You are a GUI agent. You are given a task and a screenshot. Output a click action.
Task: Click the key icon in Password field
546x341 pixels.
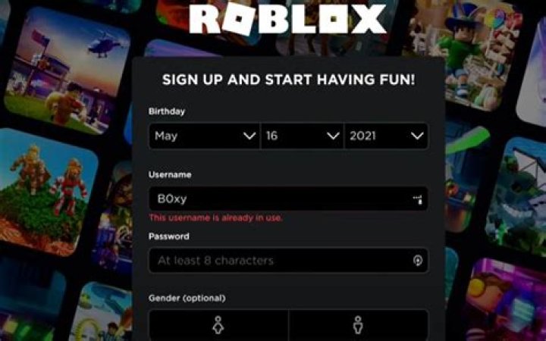pyautogui.click(x=418, y=260)
